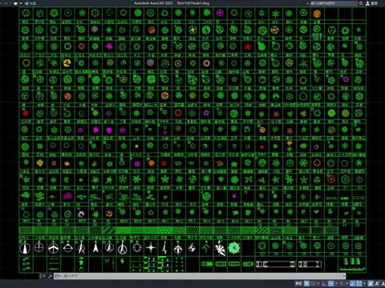Open the polar tracking dropdown arrow

coord(336,283)
